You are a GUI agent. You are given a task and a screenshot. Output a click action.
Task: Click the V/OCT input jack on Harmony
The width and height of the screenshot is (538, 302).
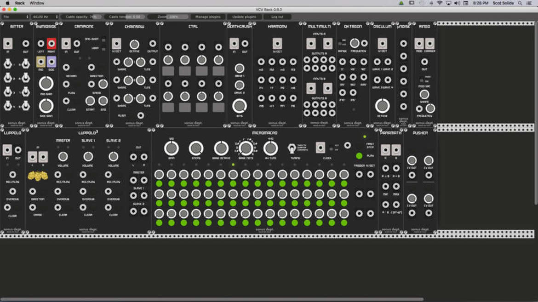(x=277, y=44)
